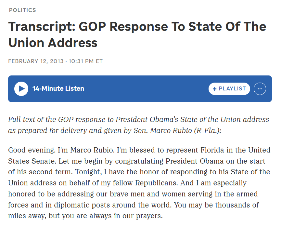Click "Union Address" in the headline's second line
Screen dimensions: 294x227
click(53, 43)
